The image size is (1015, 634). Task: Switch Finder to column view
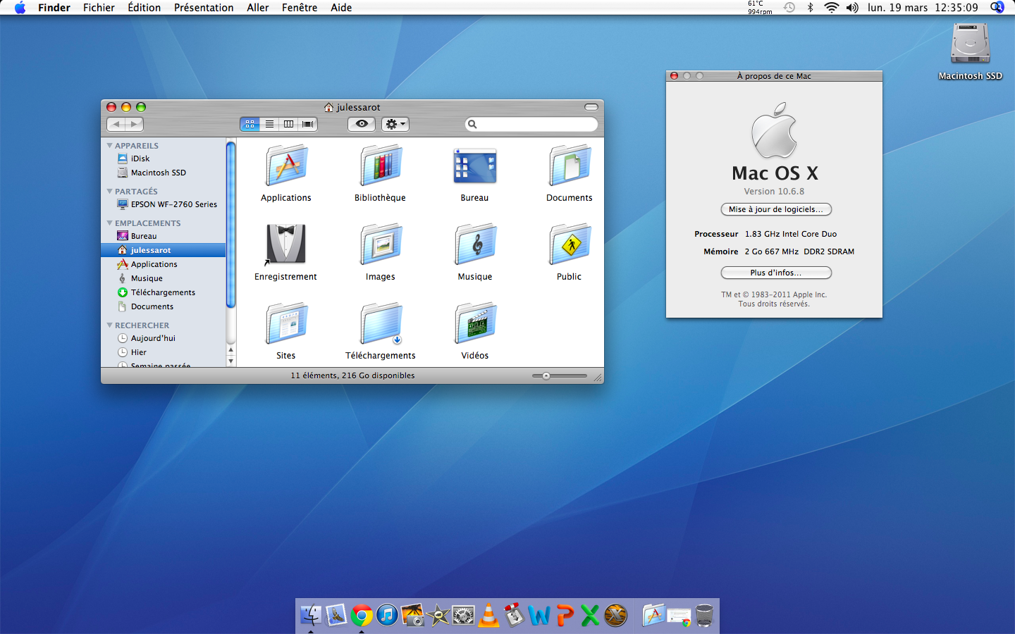pyautogui.click(x=288, y=124)
